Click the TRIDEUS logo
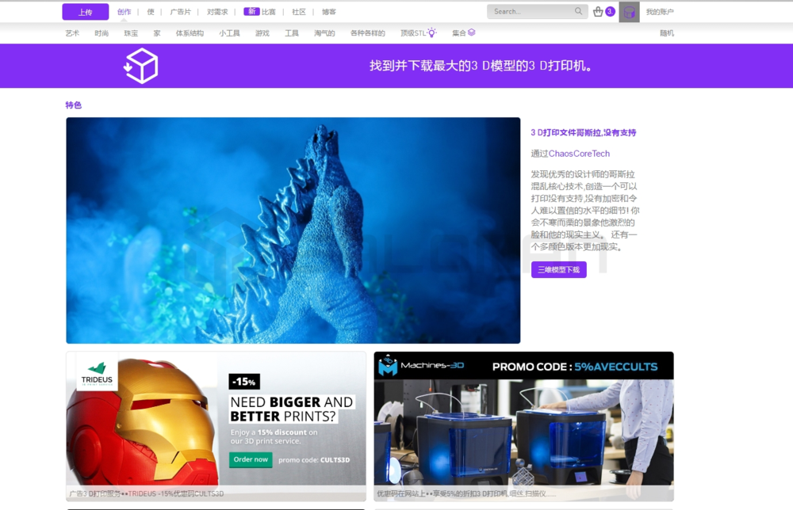793x510 pixels. coord(97,374)
